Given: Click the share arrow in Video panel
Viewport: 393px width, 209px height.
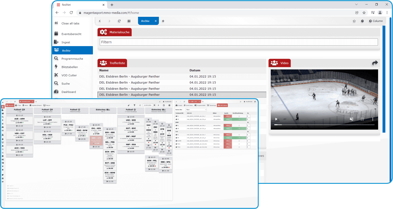Looking at the screenshot, I should 375,63.
